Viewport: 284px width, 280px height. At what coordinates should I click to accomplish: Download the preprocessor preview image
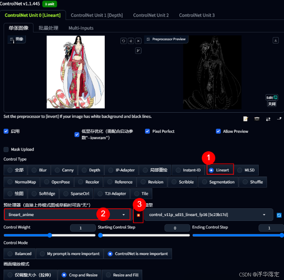(276, 40)
